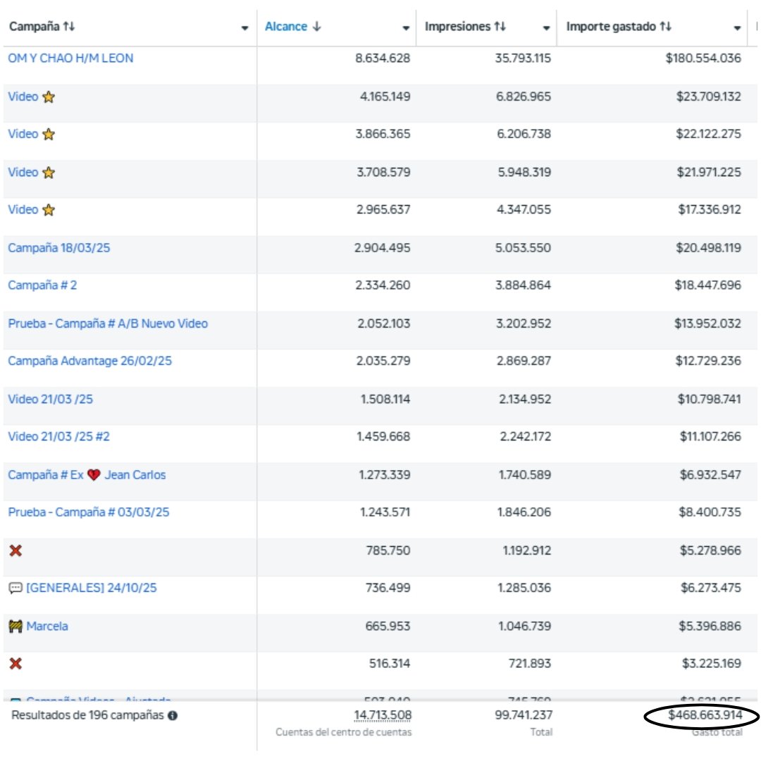Image resolution: width=761 pixels, height=761 pixels.
Task: Open the Campaña column header dropdown
Action: 243,27
